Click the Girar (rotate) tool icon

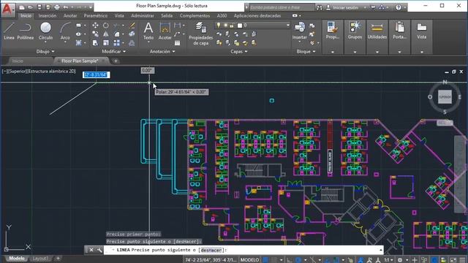(105, 26)
